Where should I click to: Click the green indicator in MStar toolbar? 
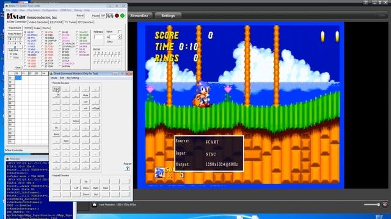point(122,16)
